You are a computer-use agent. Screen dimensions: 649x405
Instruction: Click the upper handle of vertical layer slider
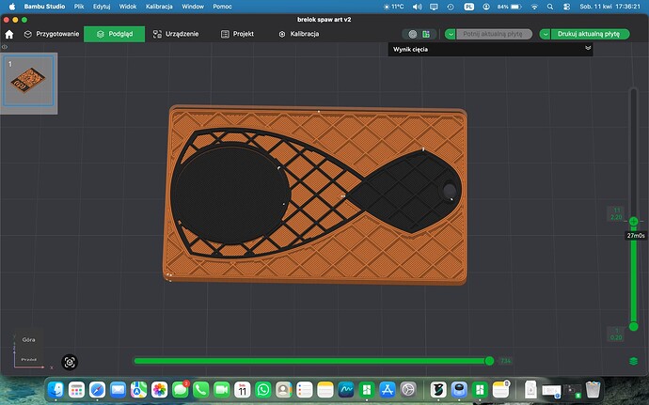pos(633,222)
